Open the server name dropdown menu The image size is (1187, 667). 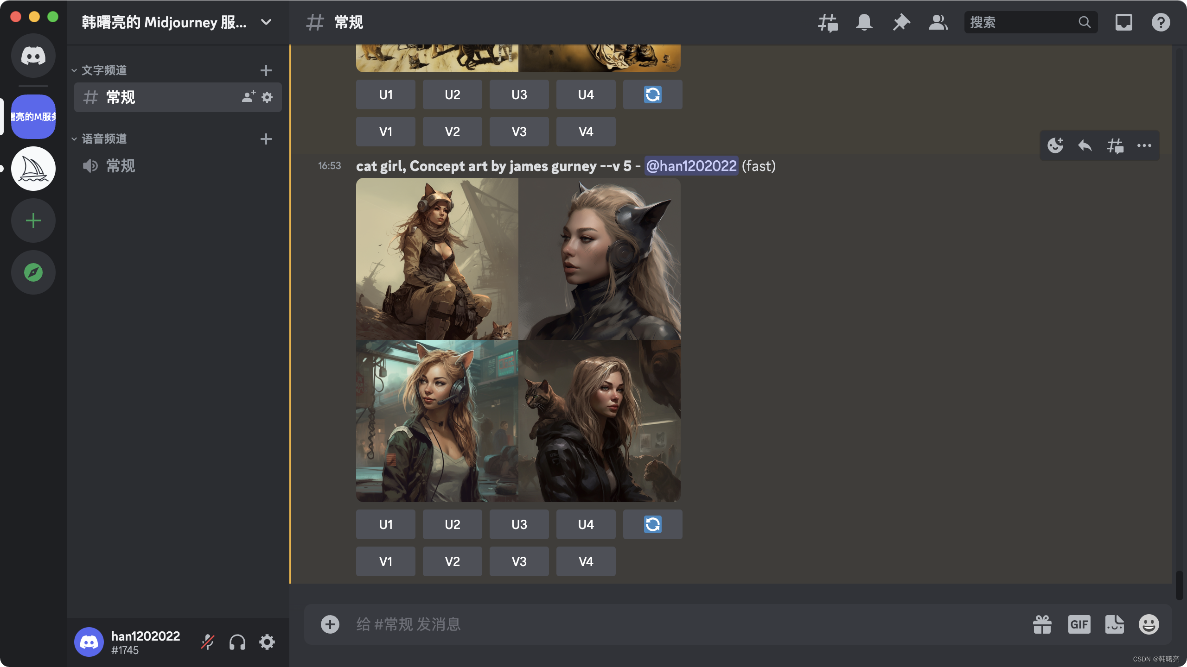pos(266,22)
